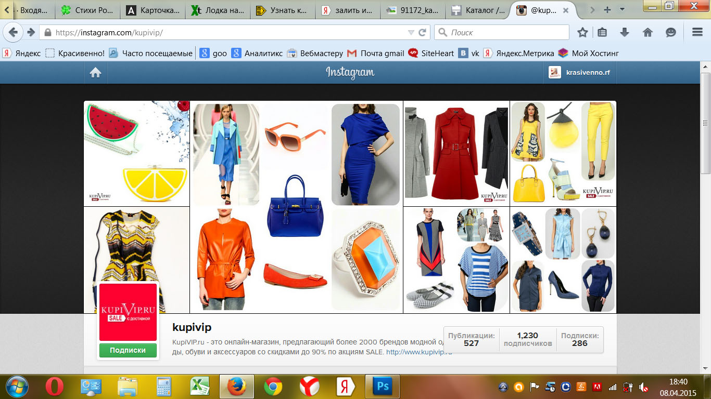Open the Яндекс.Метрика bookmark
711x399 pixels.
pos(518,53)
